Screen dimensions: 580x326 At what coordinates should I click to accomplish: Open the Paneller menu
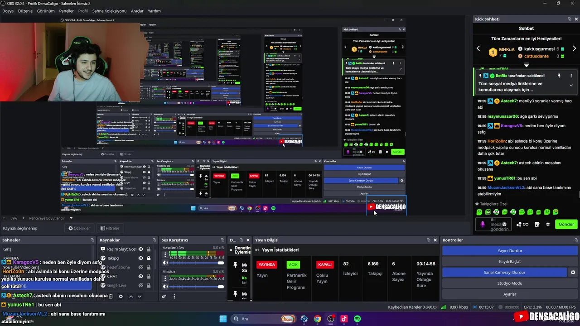point(67,11)
